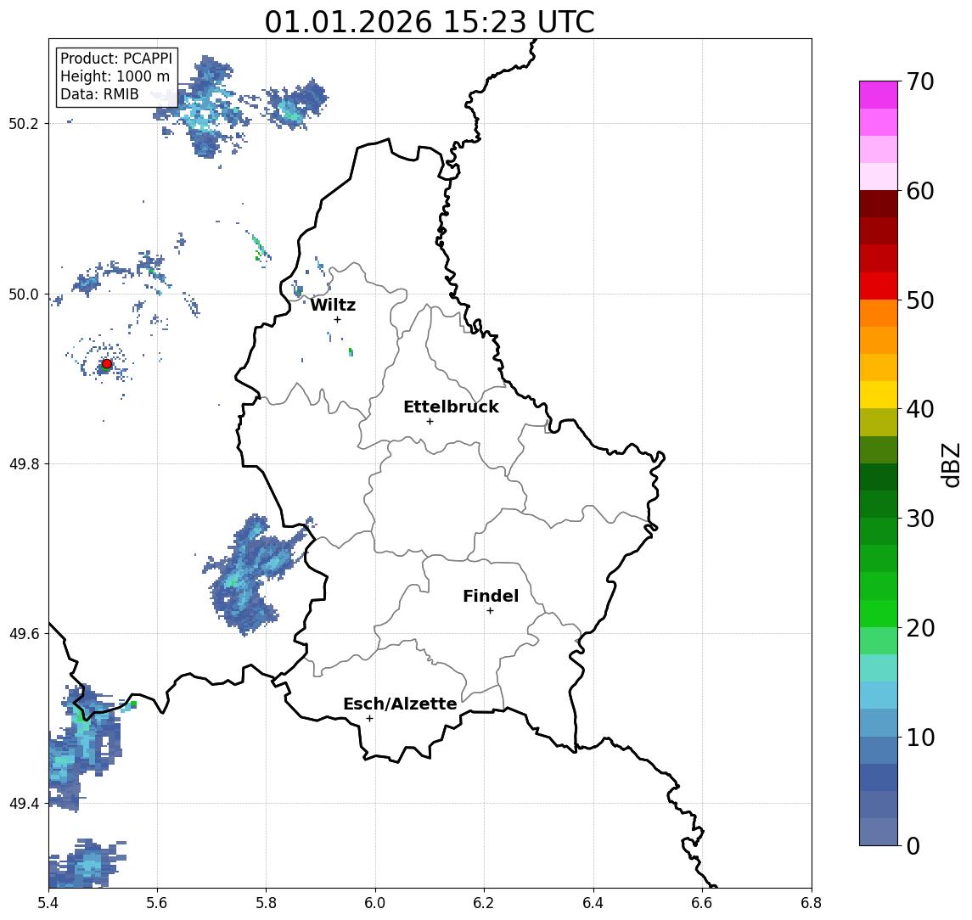Click the latitude label 50.0
The height and width of the screenshot is (920, 972).
(x=23, y=294)
